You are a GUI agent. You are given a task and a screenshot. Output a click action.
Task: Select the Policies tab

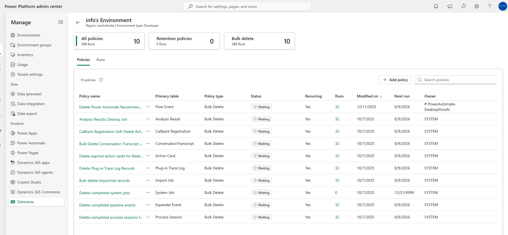pyautogui.click(x=83, y=60)
